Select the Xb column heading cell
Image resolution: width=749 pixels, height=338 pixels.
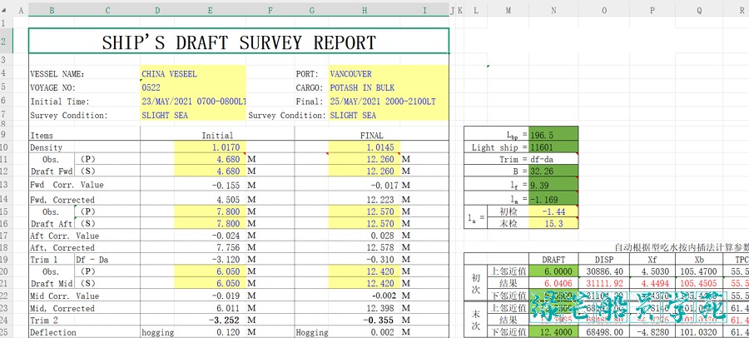tap(699, 260)
